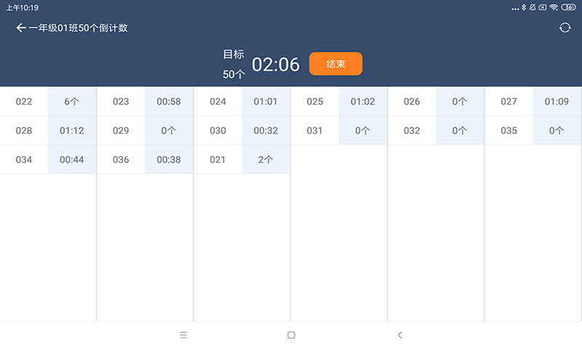Tap the 0个 result for student 026
The height and width of the screenshot is (349, 582).
[x=460, y=102]
